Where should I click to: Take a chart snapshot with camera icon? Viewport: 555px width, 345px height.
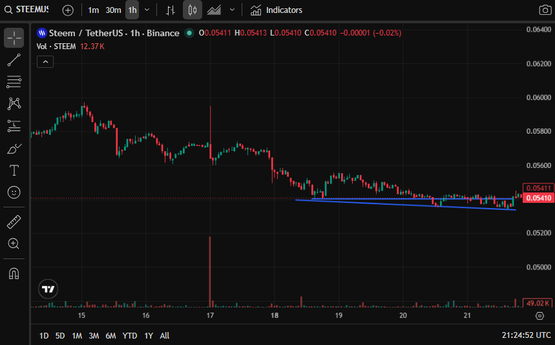click(545, 10)
